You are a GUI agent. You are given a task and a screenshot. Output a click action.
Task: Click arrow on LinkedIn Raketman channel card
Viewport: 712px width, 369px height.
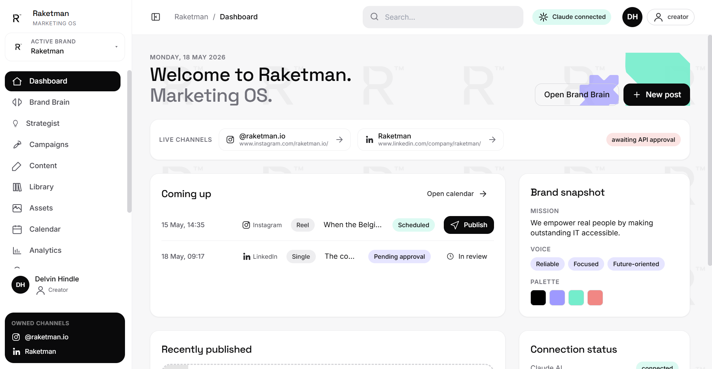pos(492,140)
